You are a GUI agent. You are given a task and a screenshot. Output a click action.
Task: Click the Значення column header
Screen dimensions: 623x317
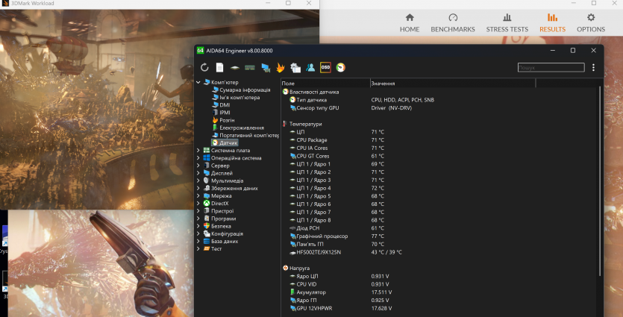(383, 83)
